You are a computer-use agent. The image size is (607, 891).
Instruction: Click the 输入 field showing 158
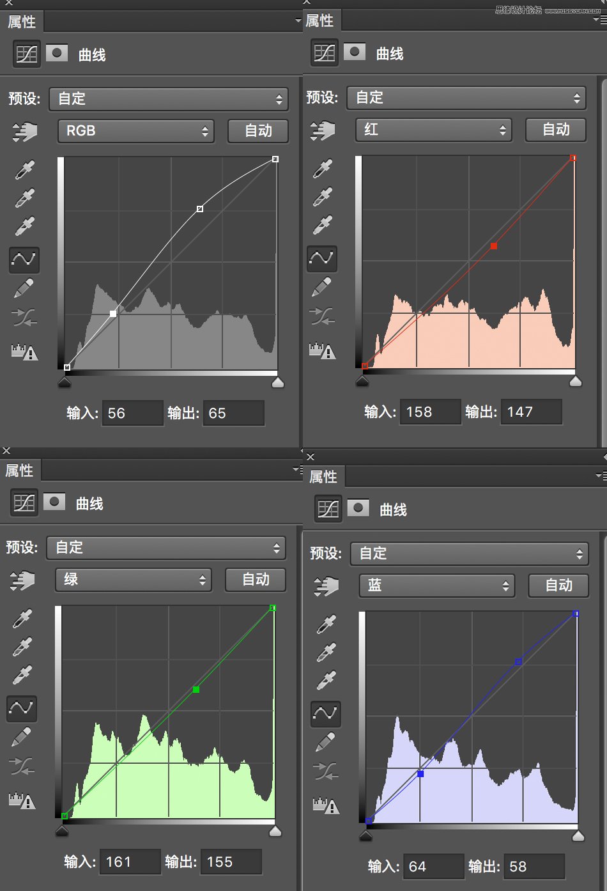[430, 412]
